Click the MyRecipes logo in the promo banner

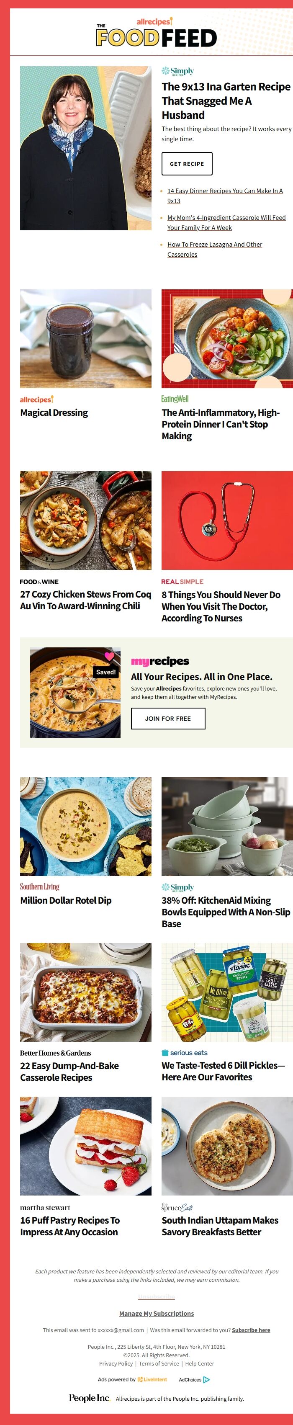[x=160, y=661]
